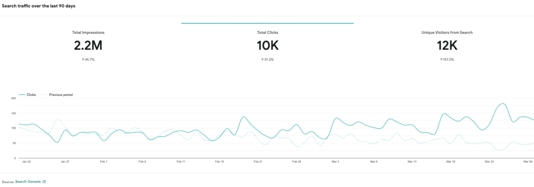Switch to the Total Impressions tab
The image size is (534, 187).
[88, 32]
